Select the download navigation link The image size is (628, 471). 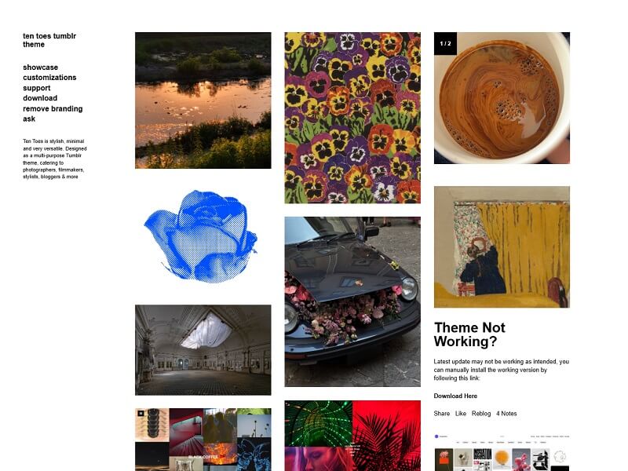tap(40, 98)
